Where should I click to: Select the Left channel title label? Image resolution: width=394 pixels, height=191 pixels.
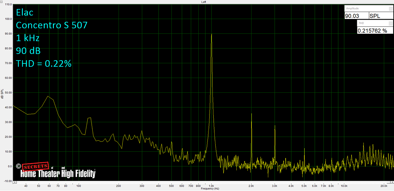(x=204, y=2)
